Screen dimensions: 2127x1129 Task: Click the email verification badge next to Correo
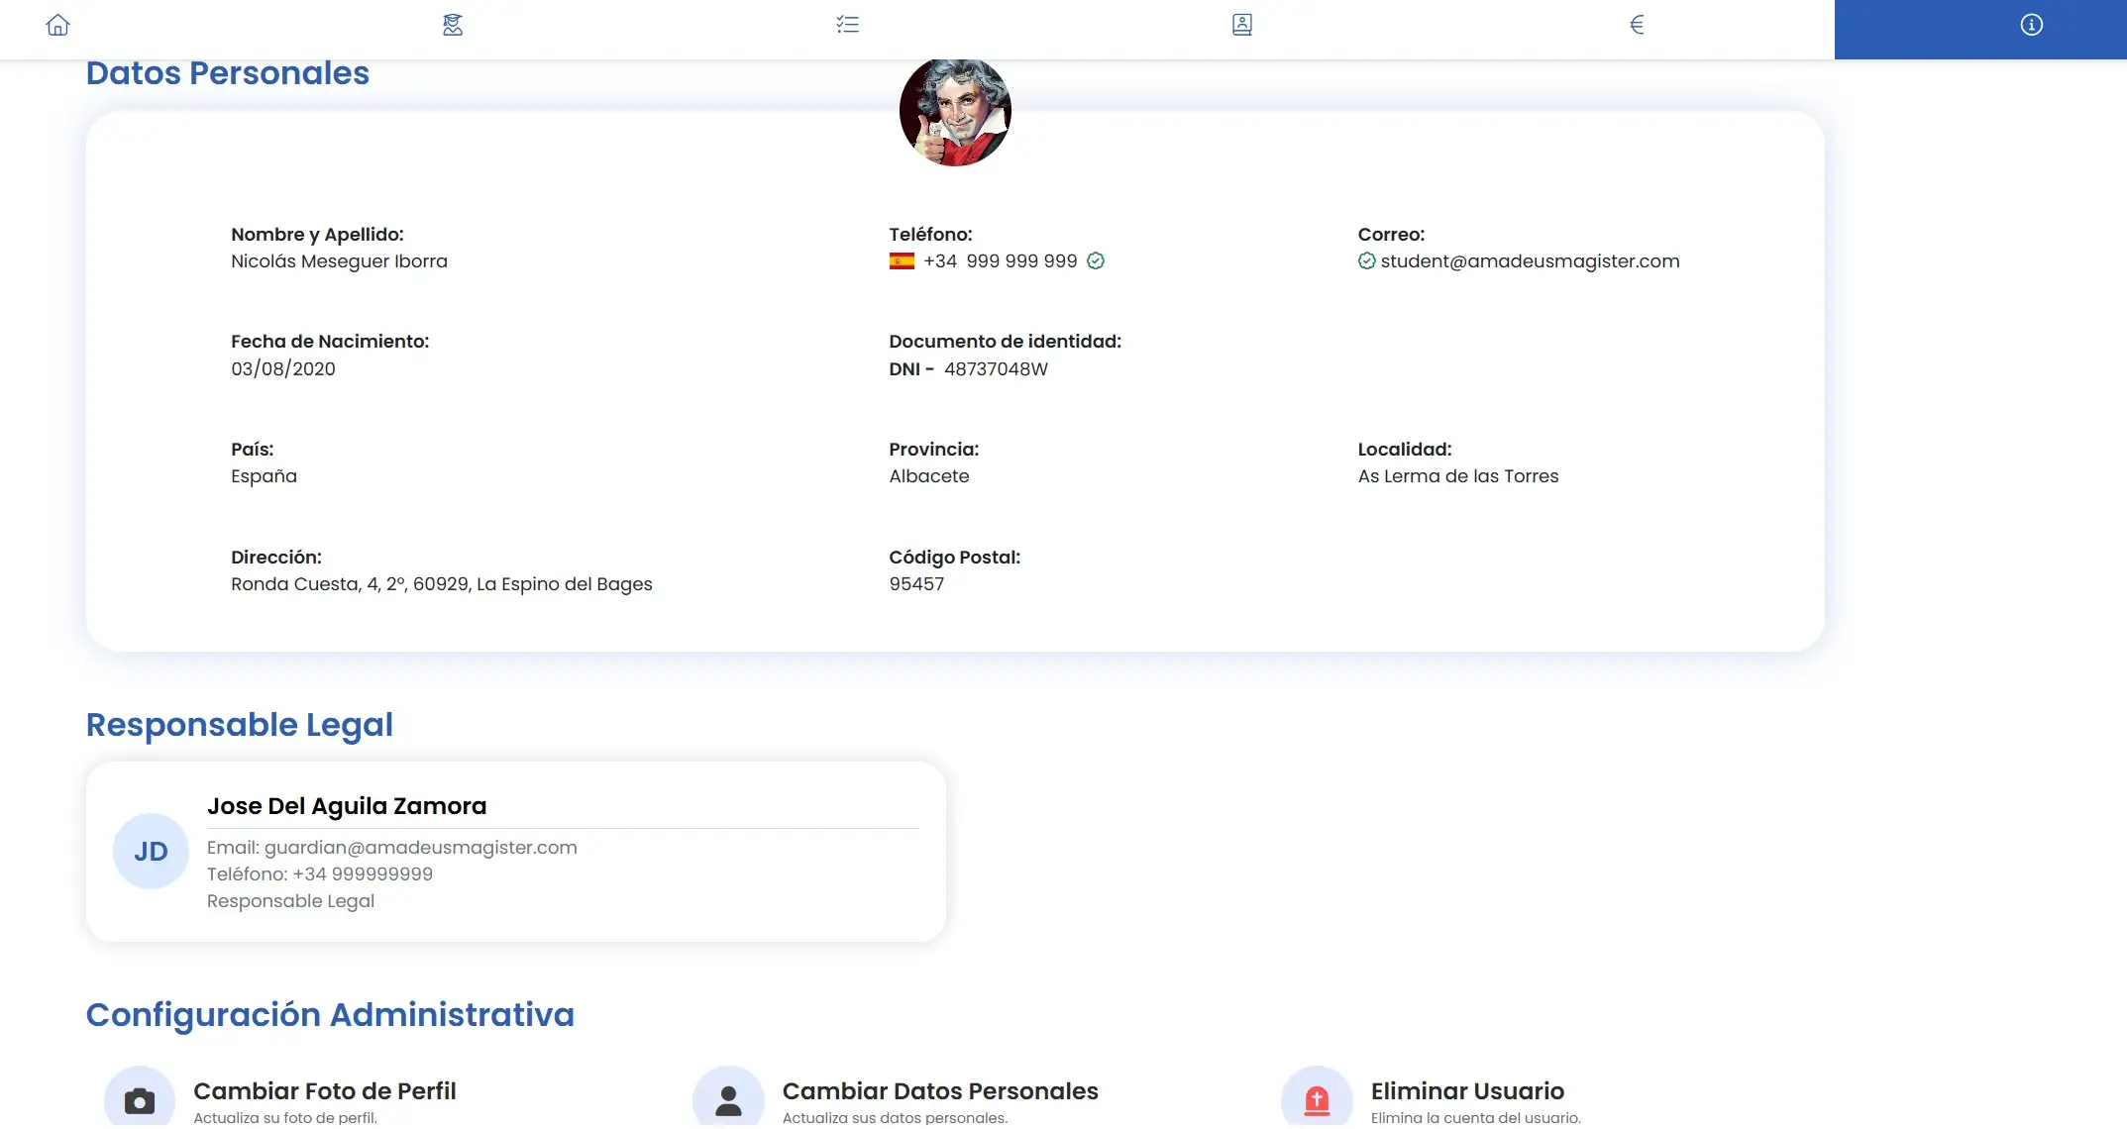click(1366, 260)
